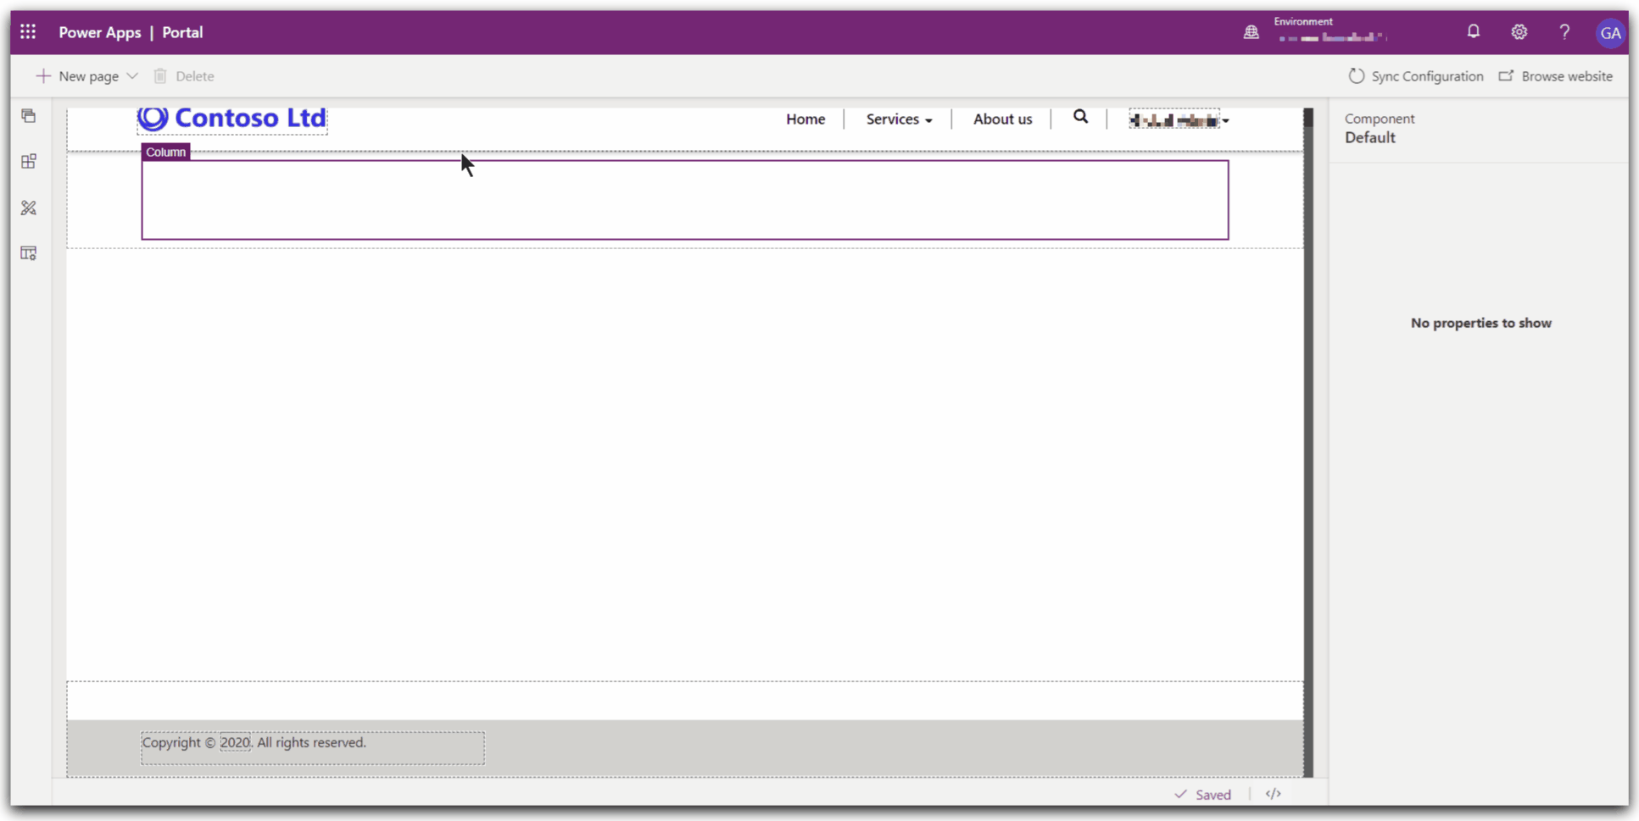
Task: Click the search magnifier in portal navigation
Action: [x=1080, y=117]
